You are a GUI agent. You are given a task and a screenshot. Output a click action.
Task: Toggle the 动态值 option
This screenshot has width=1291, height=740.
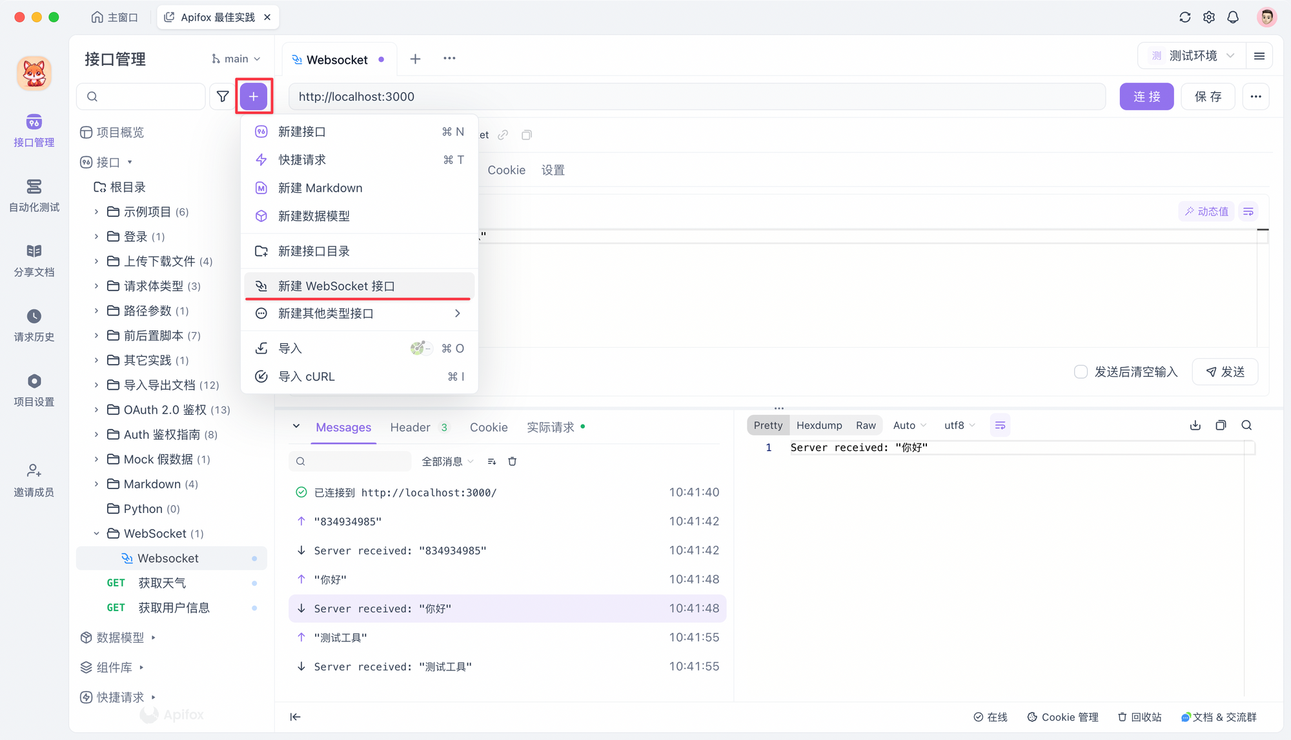[x=1206, y=211]
